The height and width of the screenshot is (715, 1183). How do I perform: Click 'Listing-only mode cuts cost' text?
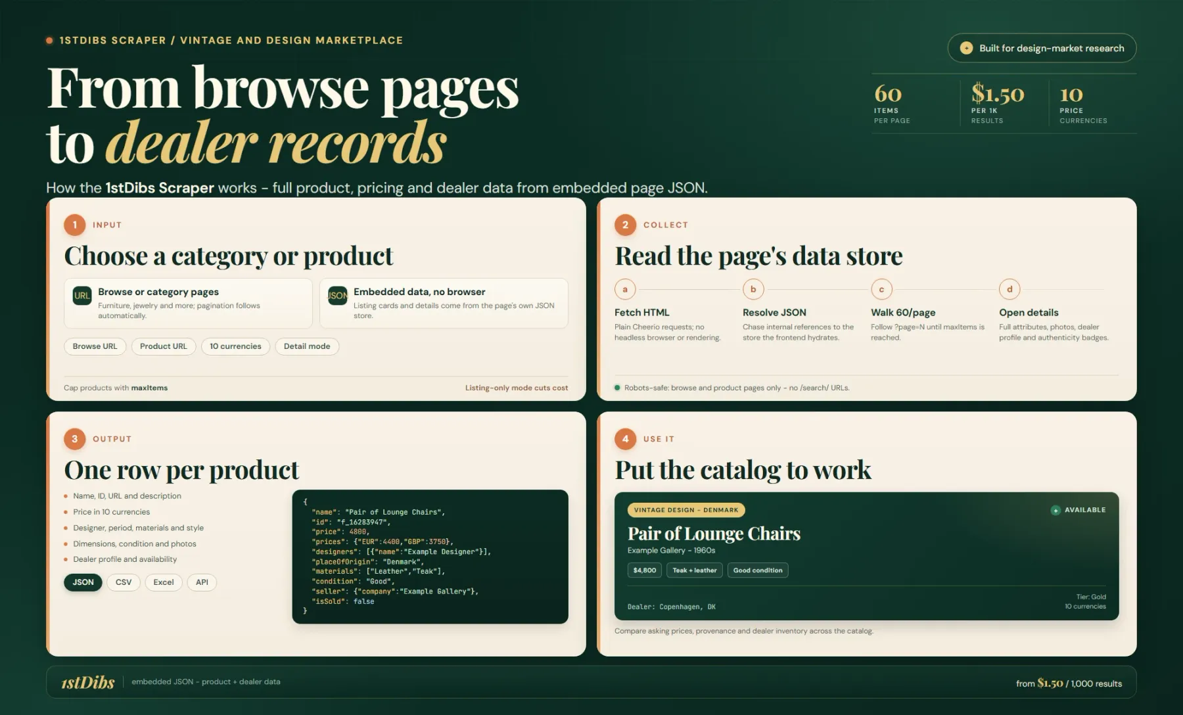pyautogui.click(x=517, y=388)
